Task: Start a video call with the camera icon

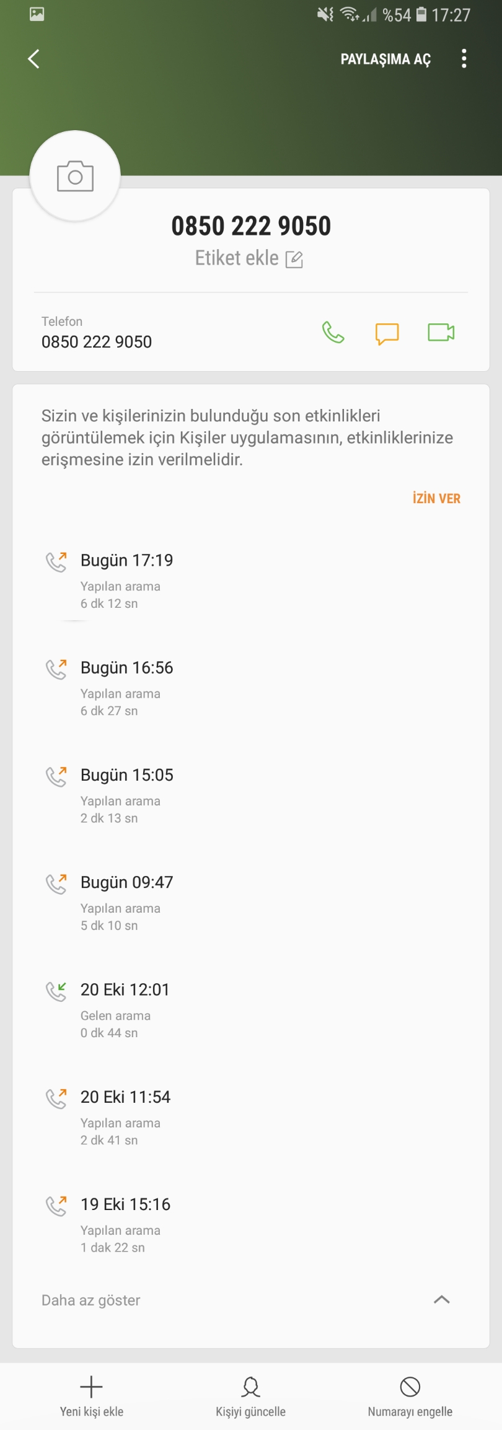Action: pyautogui.click(x=441, y=333)
